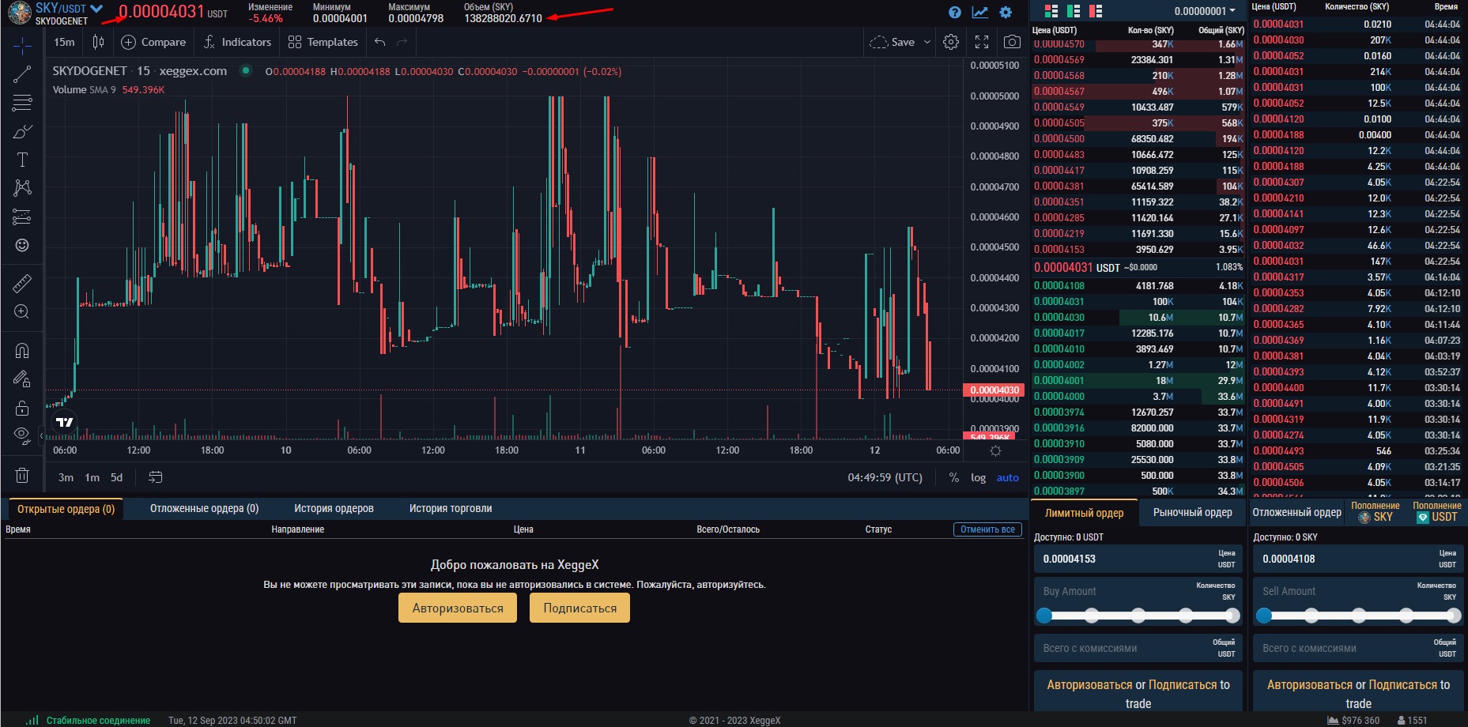Image resolution: width=1468 pixels, height=727 pixels.
Task: Select the text annotation tool
Action: (x=22, y=160)
